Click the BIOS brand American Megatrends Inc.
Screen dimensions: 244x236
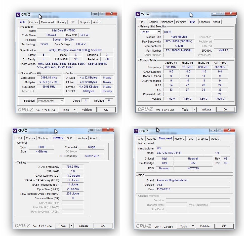pyautogui.click(x=193, y=180)
